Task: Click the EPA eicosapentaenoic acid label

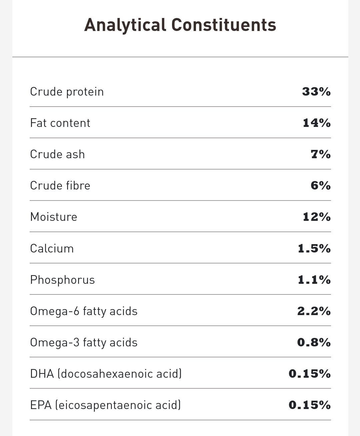Action: click(105, 405)
